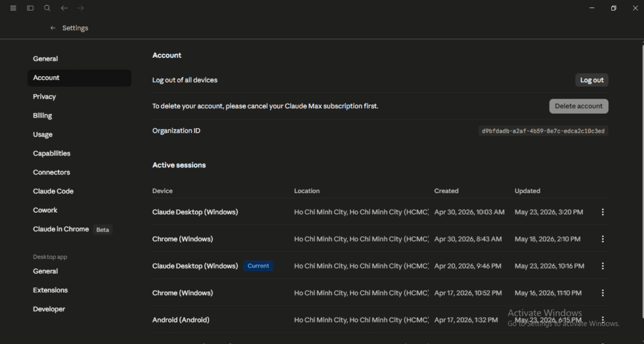Image resolution: width=644 pixels, height=344 pixels.
Task: Go forward using the top toolbar arrow
Action: tap(80, 8)
